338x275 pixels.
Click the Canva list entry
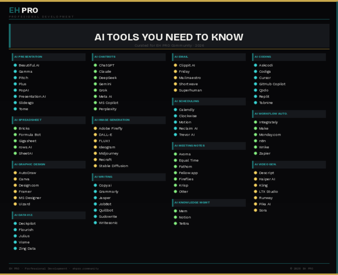[22, 179]
